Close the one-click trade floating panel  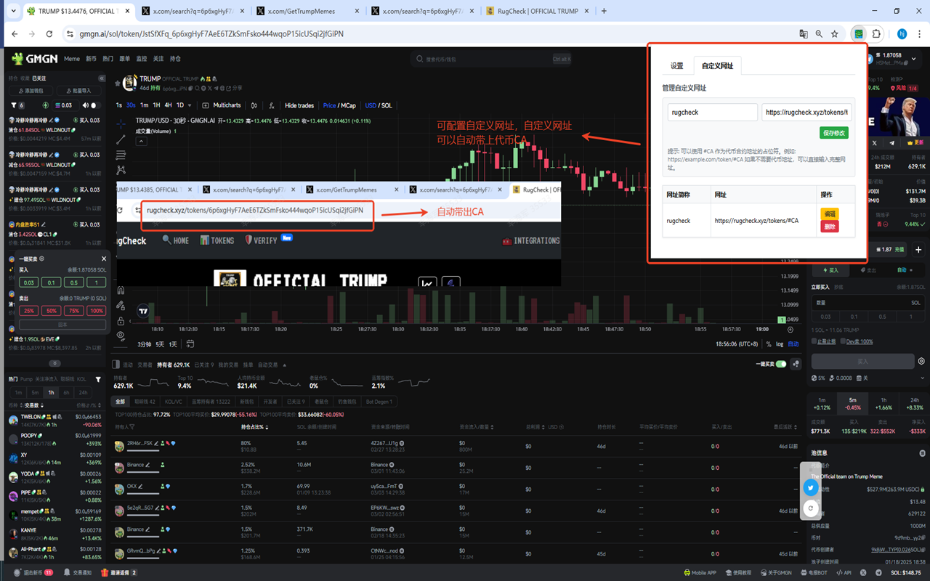point(104,259)
